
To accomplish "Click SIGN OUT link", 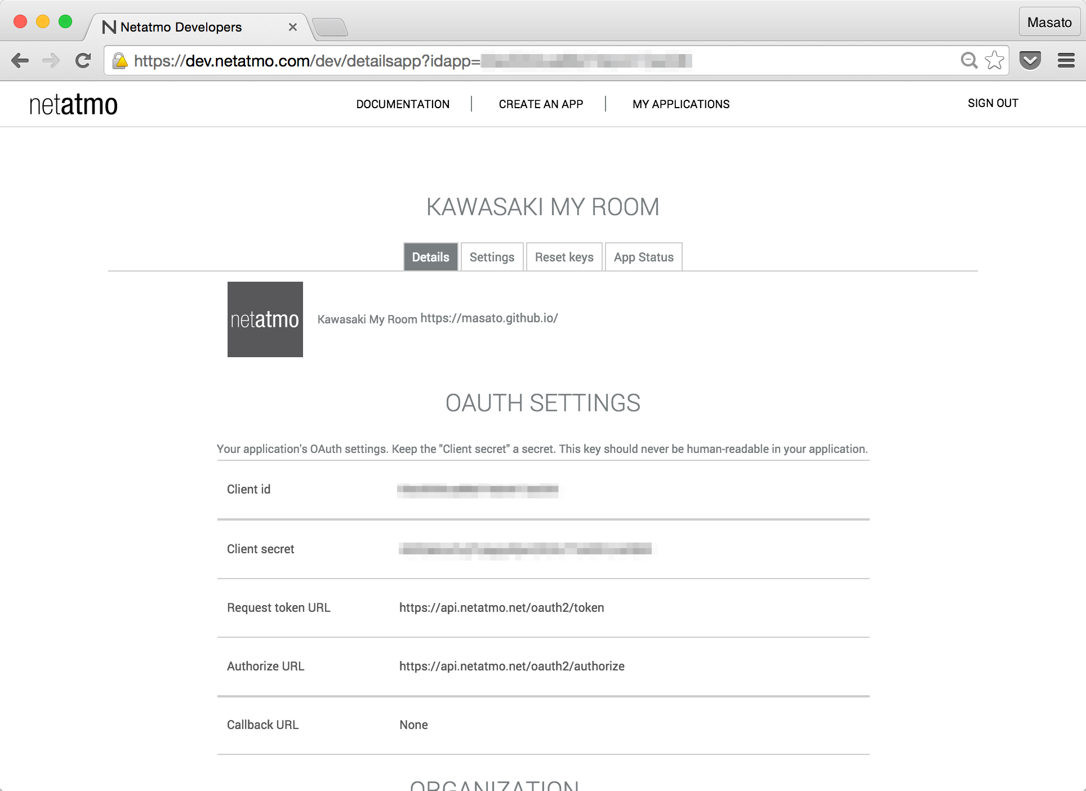I will (993, 103).
